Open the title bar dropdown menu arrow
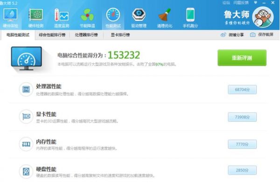Viewport: 280px width, 185px height. (256, 2)
